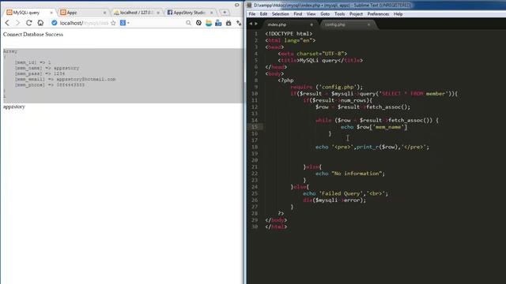Click the robot-shaped extension icon
This screenshot has width=506, height=284.
pyautogui.click(x=228, y=23)
